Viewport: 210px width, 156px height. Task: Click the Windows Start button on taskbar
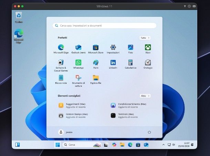(57, 145)
